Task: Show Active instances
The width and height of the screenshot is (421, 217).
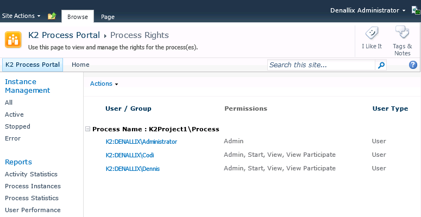Action: pos(14,114)
